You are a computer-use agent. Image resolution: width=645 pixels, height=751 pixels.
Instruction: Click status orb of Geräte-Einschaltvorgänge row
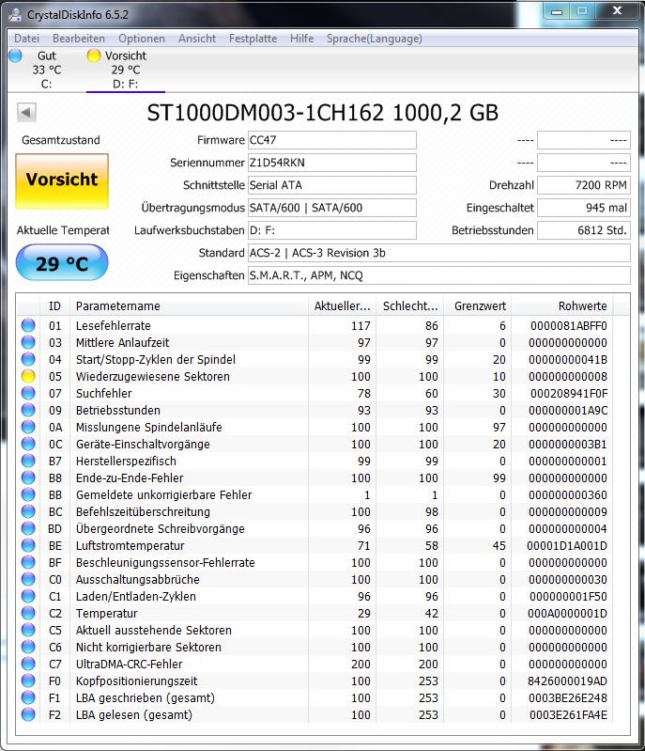(x=28, y=444)
